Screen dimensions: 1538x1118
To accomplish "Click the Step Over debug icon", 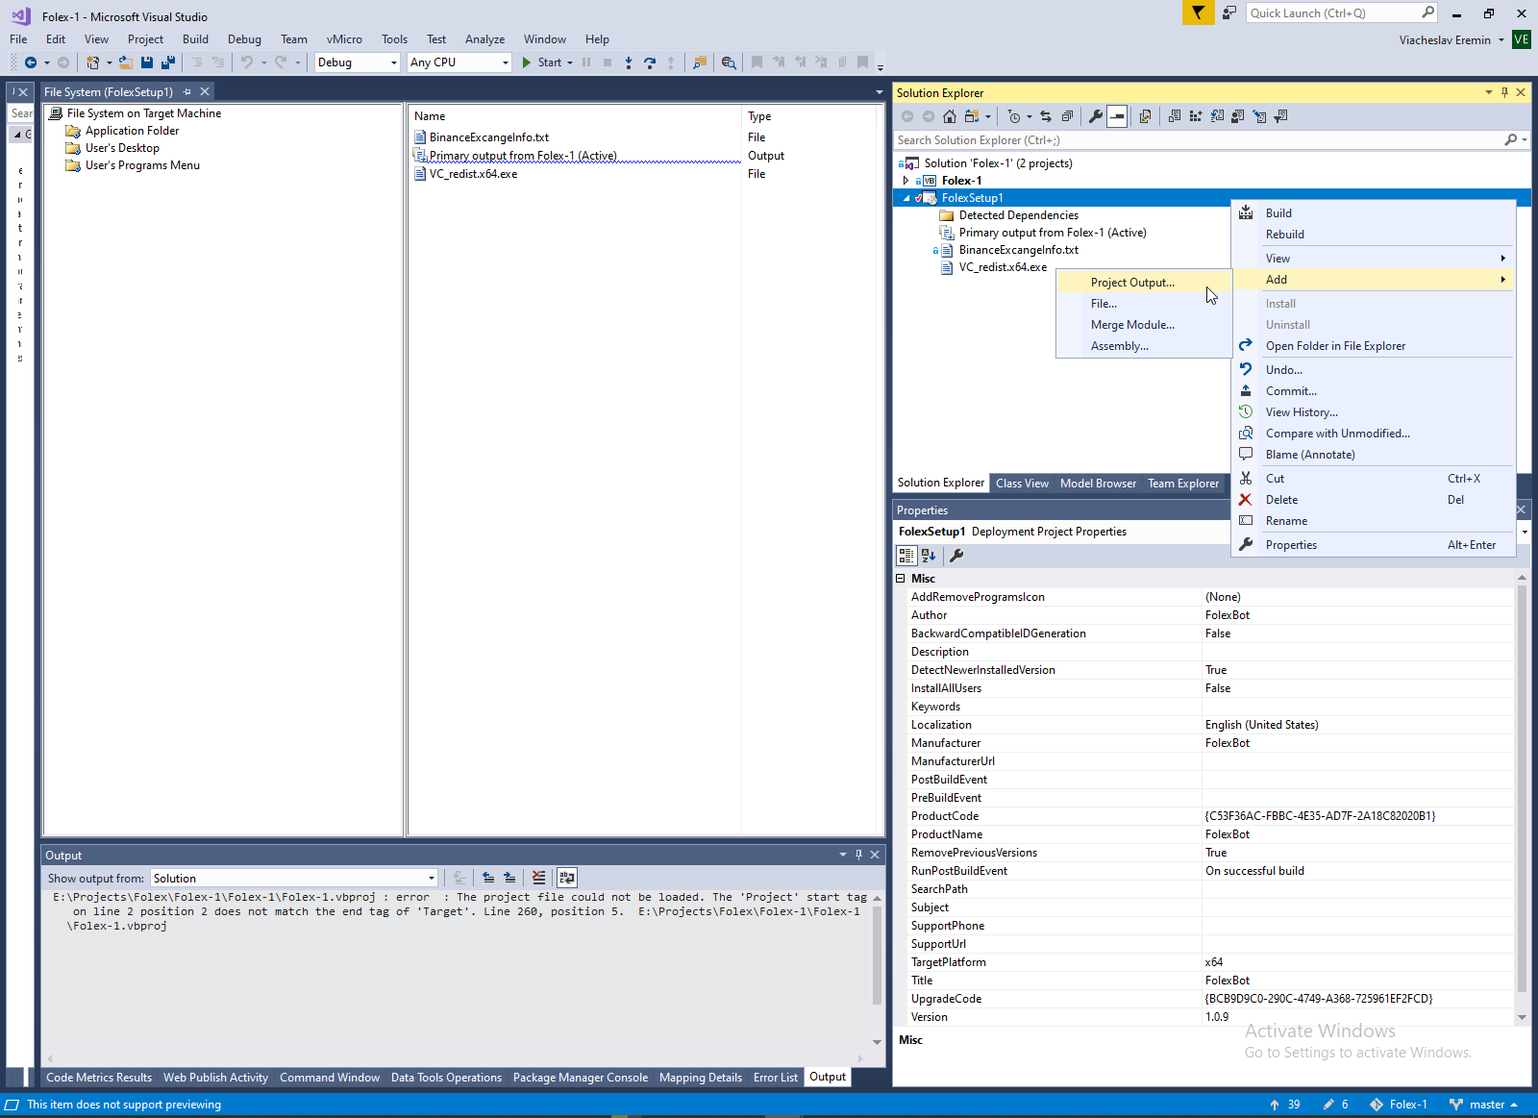I will [650, 62].
